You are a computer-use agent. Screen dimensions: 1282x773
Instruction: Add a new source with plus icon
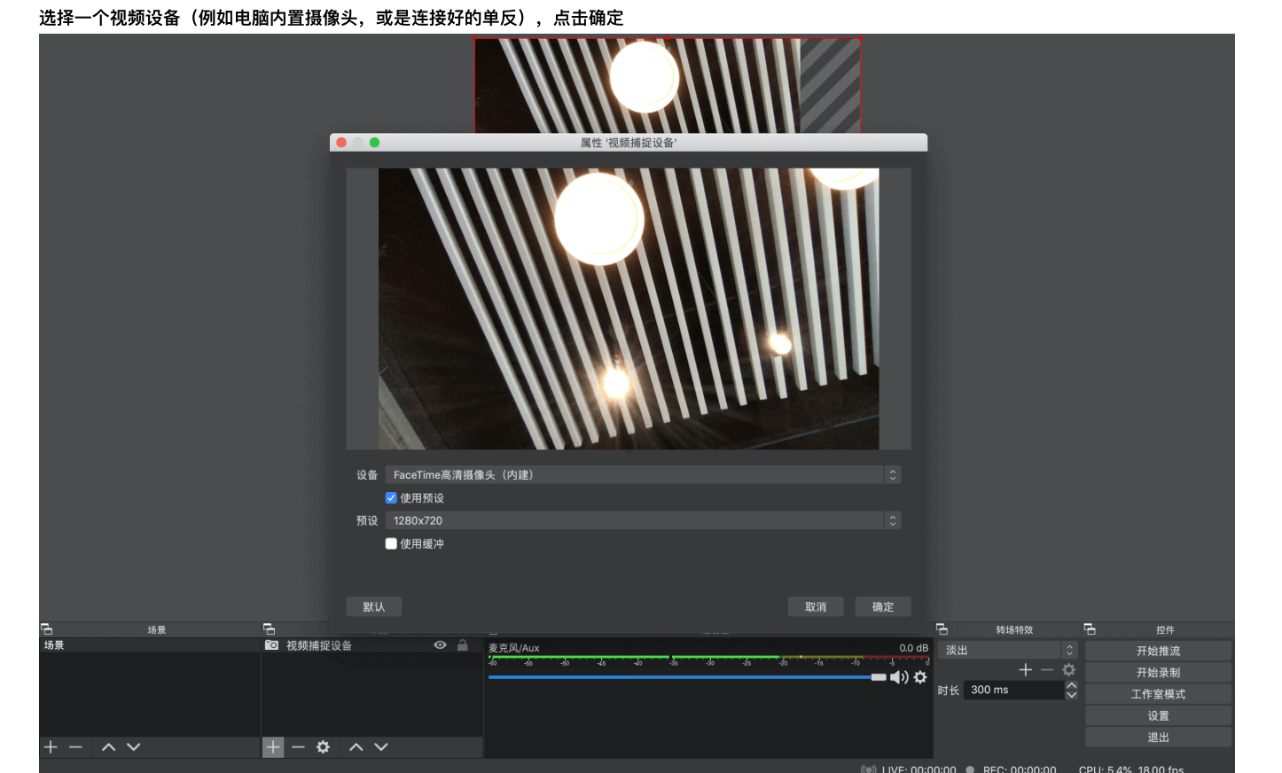[273, 747]
